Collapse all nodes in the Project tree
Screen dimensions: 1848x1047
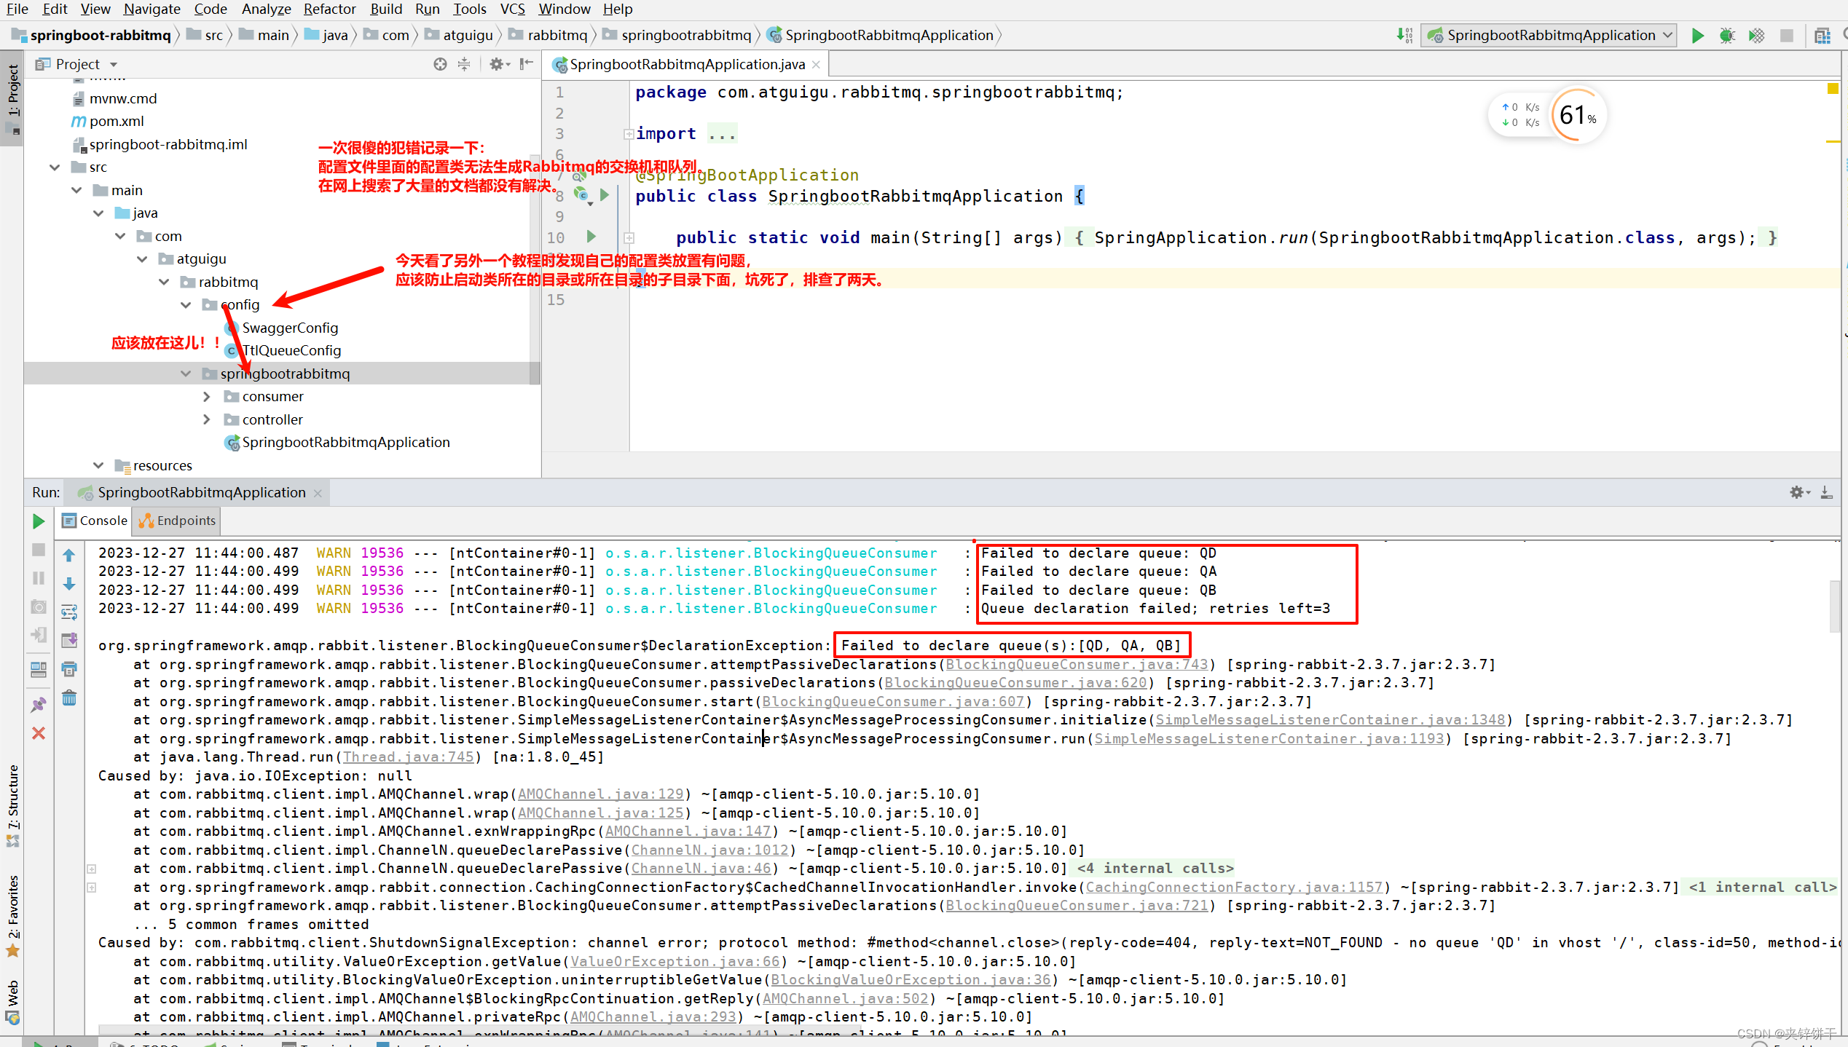point(464,64)
